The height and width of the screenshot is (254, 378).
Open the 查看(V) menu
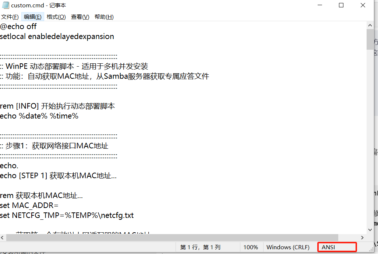pos(80,17)
